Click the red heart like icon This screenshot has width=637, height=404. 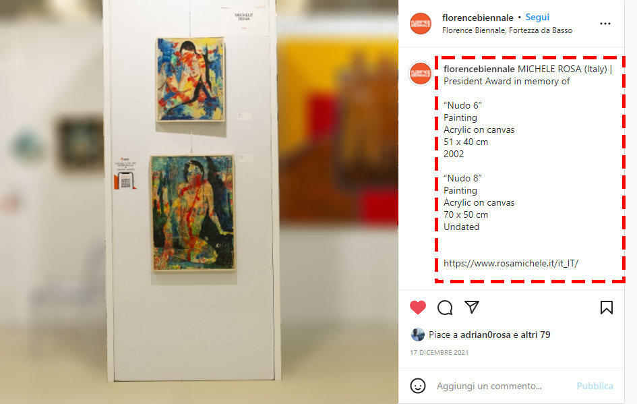[418, 308]
